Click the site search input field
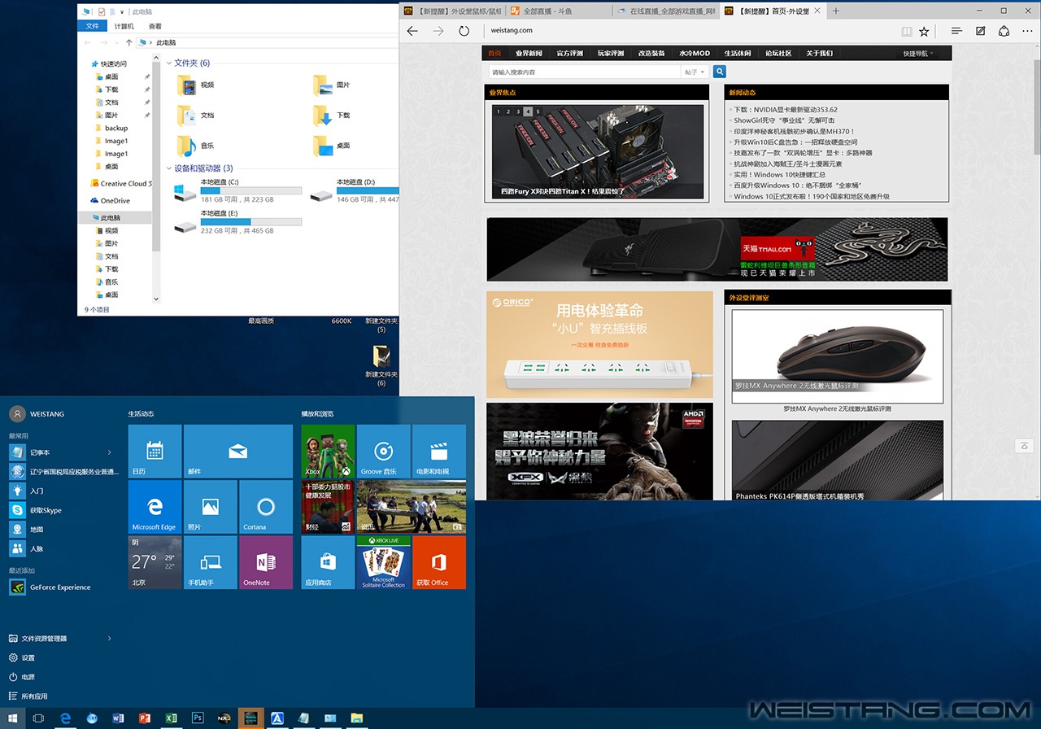This screenshot has width=1041, height=729. 583,72
